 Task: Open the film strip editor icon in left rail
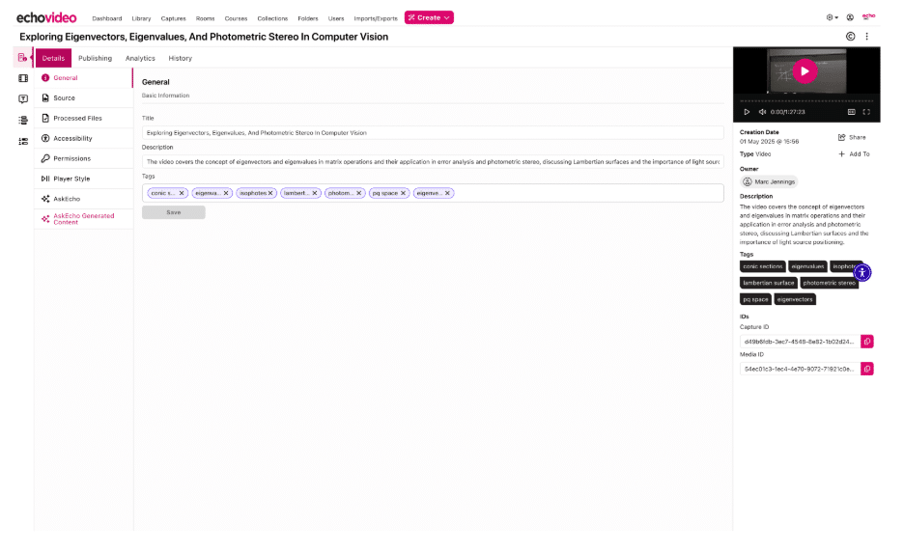point(23,78)
